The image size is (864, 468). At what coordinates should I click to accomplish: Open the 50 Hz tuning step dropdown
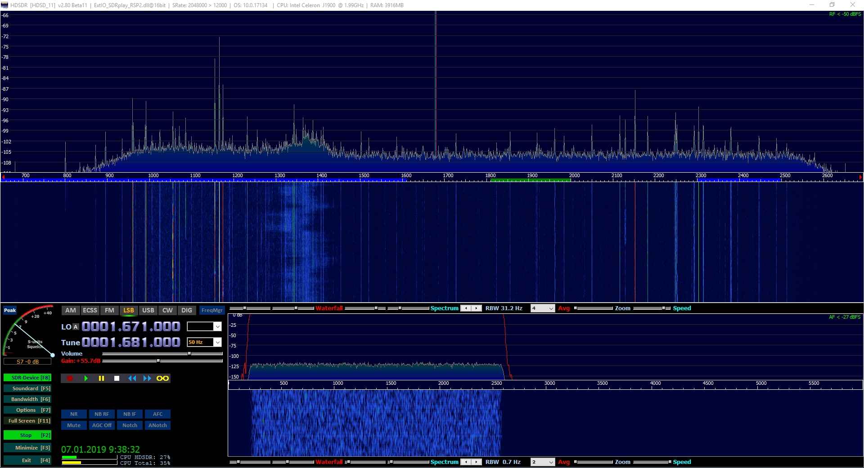click(204, 342)
